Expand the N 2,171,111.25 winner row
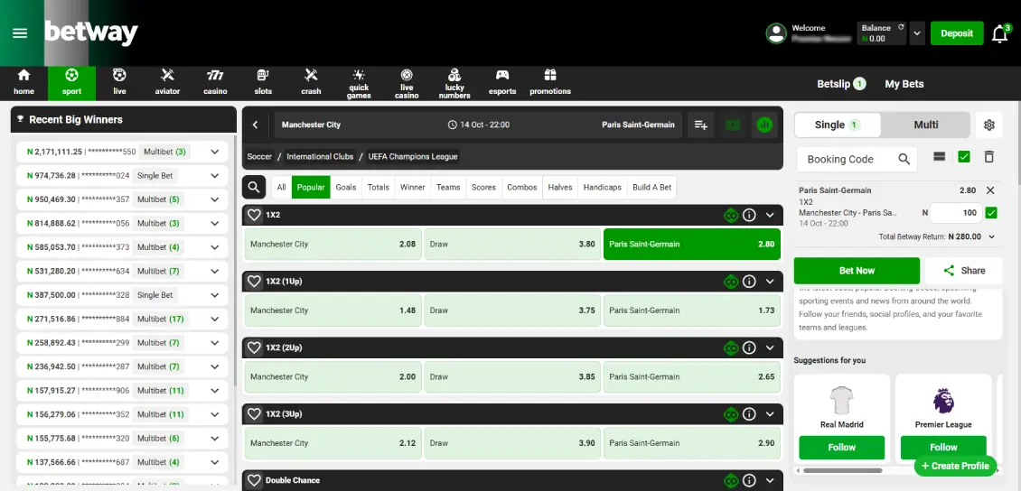The height and width of the screenshot is (491, 1021). pyautogui.click(x=215, y=153)
